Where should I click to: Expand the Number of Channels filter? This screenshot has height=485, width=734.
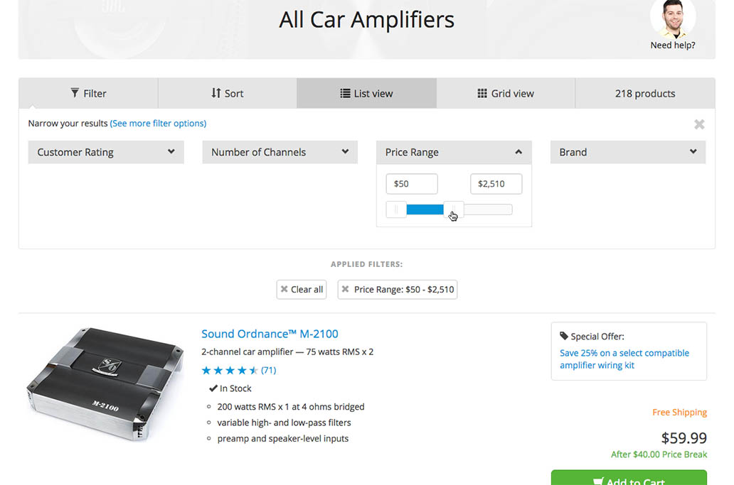280,152
